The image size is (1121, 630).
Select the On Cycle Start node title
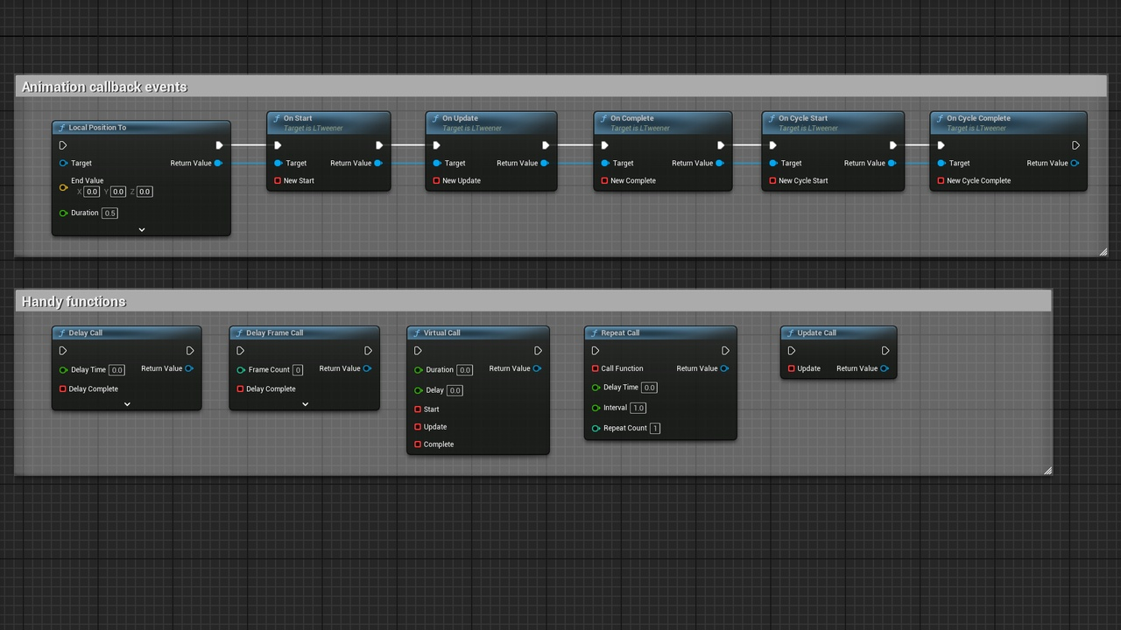click(802, 118)
